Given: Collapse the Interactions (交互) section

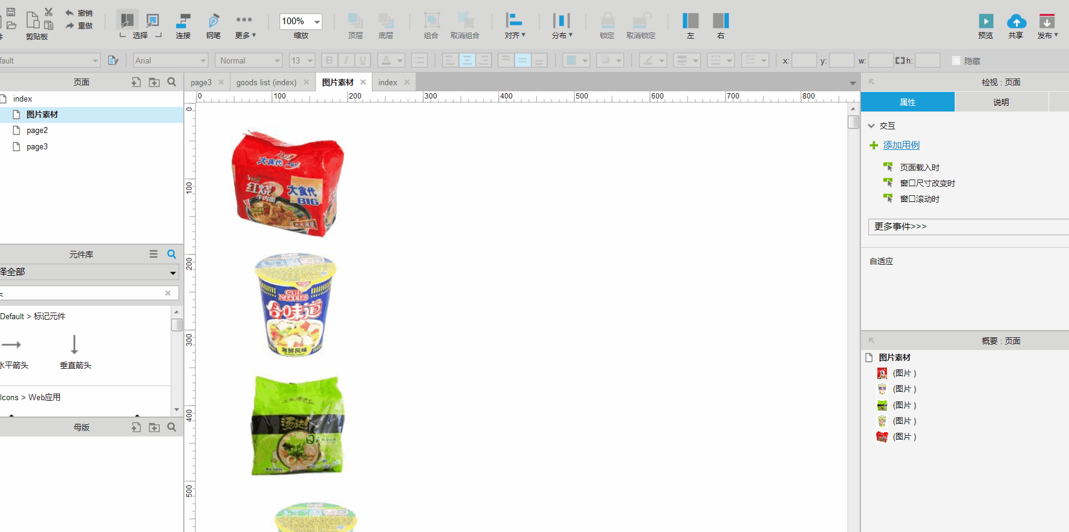Looking at the screenshot, I should pyautogui.click(x=871, y=126).
